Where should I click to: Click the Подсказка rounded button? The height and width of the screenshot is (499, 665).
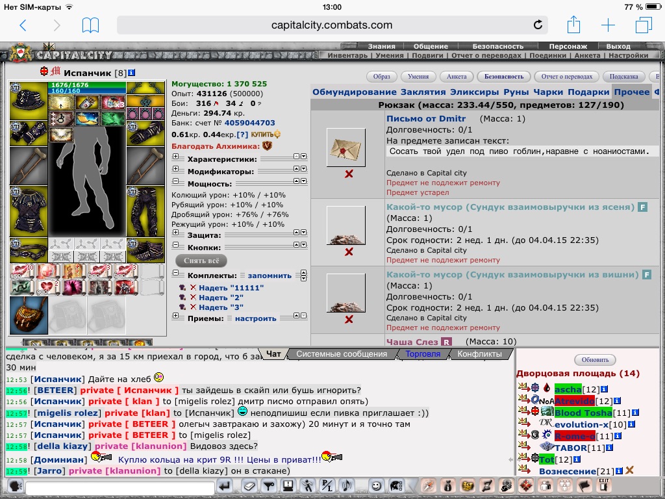(x=623, y=77)
